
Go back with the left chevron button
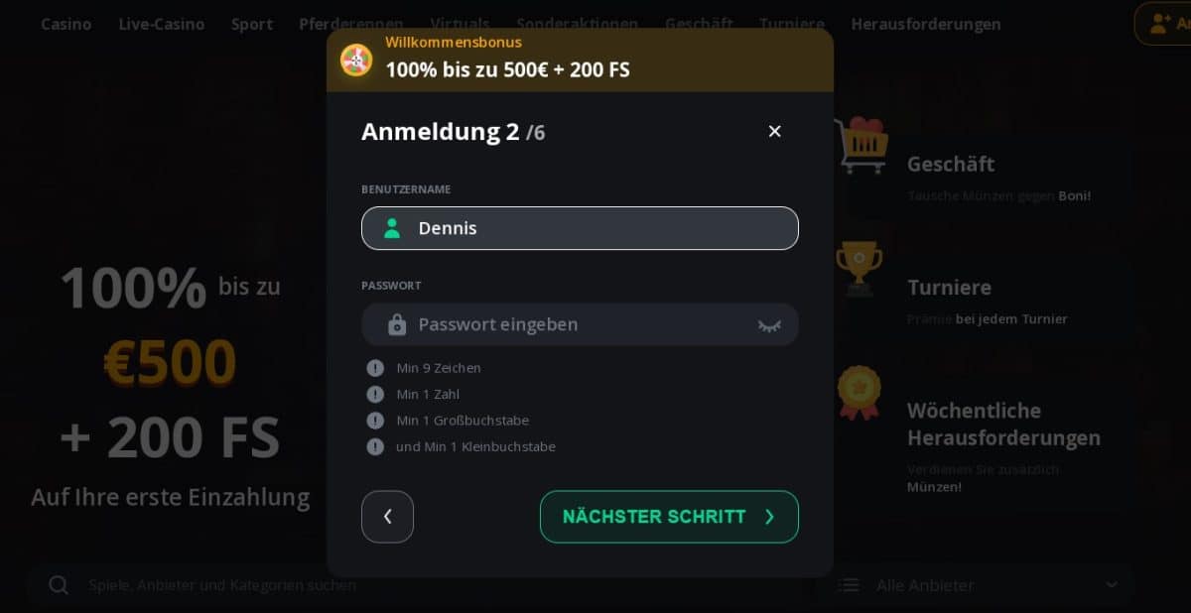tap(387, 517)
